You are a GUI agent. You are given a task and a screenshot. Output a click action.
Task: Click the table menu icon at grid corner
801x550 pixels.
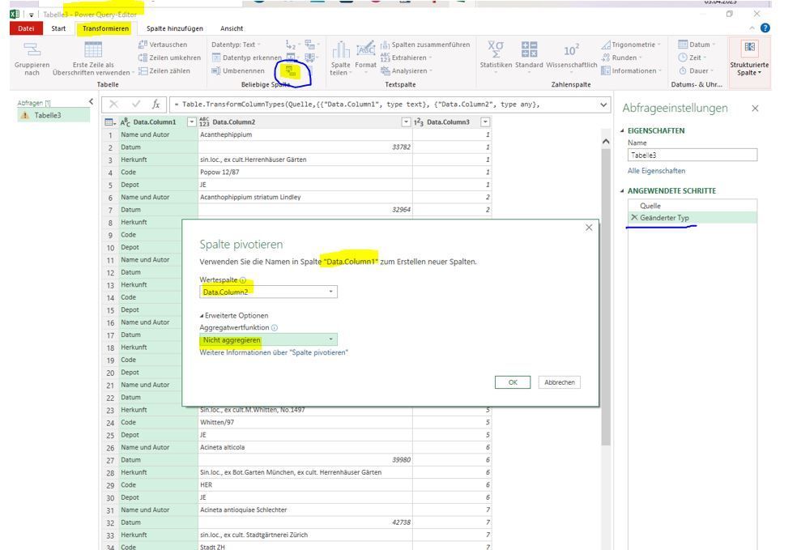tap(110, 122)
